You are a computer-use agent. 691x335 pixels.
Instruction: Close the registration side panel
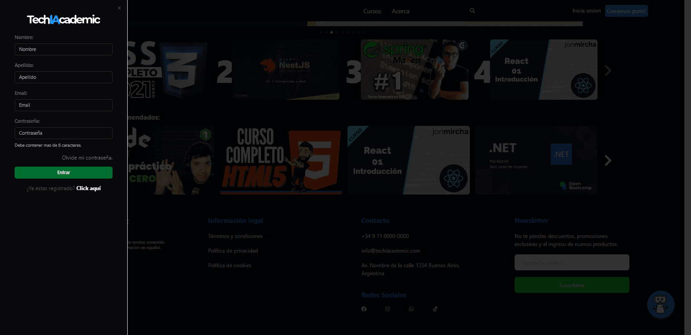point(119,8)
